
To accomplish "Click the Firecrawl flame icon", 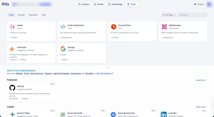I will pos(12,49).
